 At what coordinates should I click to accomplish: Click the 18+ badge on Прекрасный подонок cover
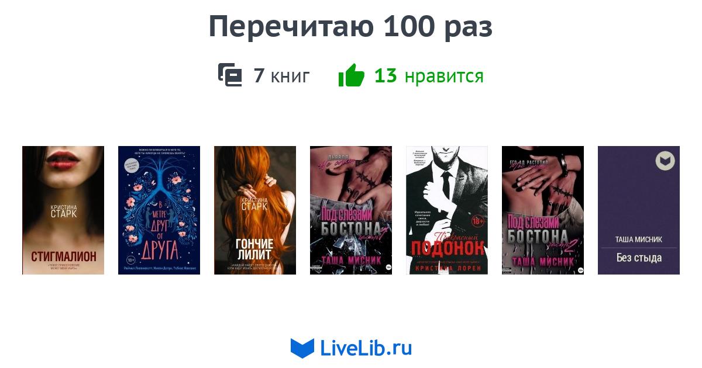coord(478,222)
